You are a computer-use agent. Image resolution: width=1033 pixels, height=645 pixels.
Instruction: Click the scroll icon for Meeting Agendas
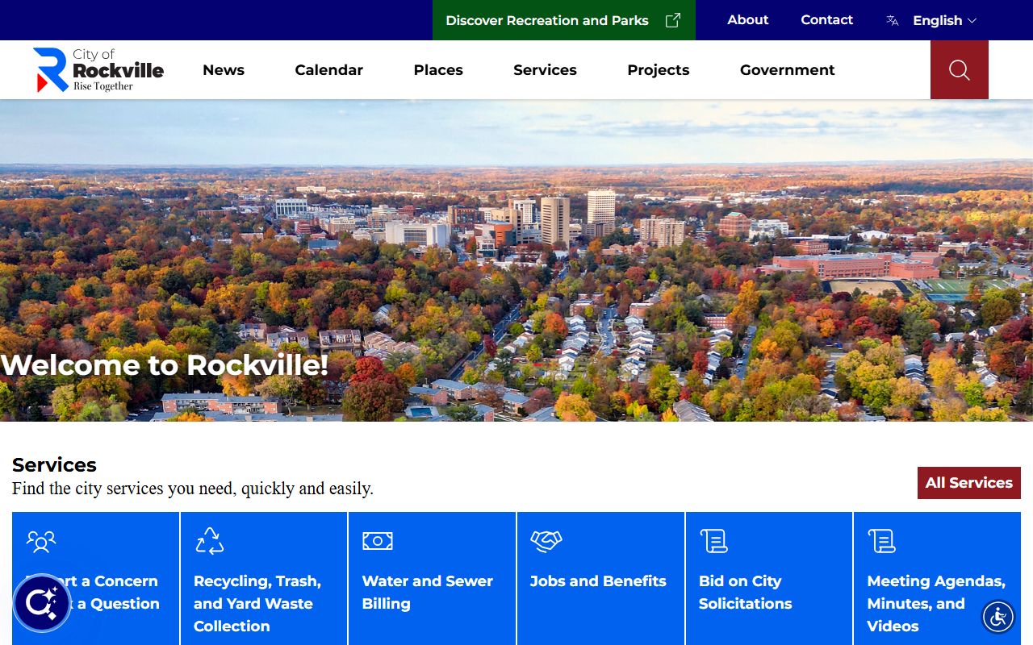[x=881, y=541]
